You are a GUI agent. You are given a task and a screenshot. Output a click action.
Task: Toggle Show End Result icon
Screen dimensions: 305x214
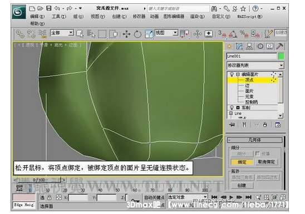(x=244, y=125)
